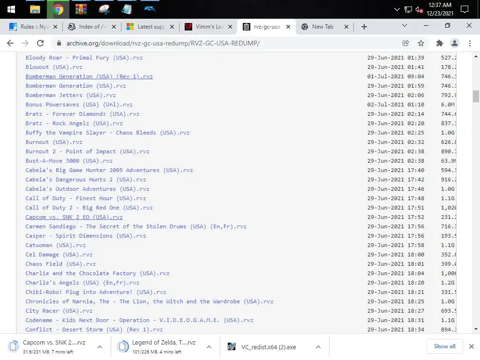Screen dimensions: 480x360
Task: Bookmark this page with the star
Action: click(x=421, y=43)
